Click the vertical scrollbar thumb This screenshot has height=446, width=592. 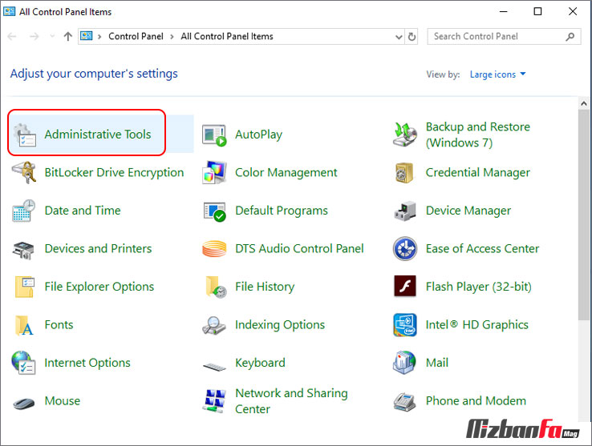click(x=584, y=215)
